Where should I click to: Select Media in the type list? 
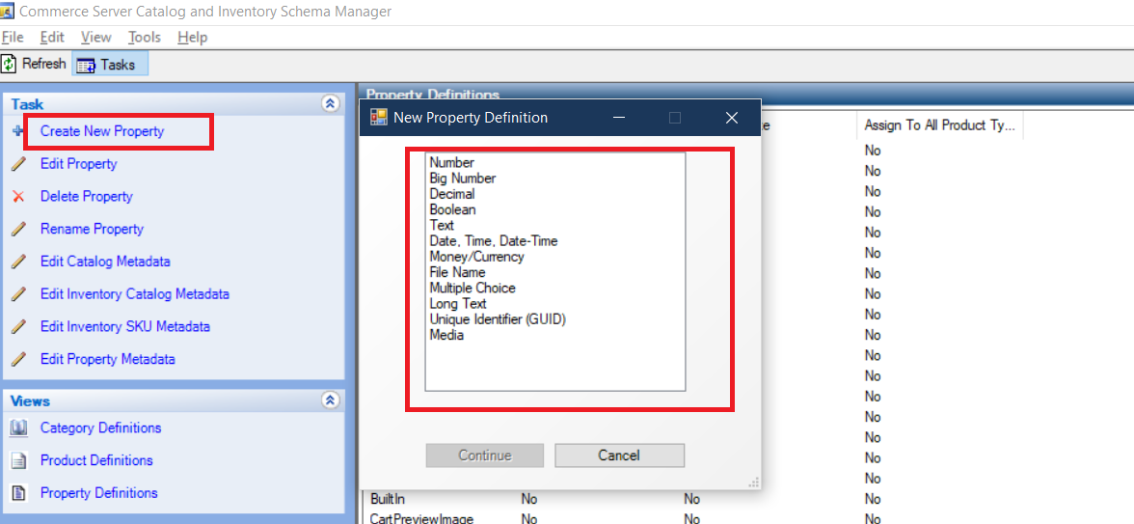(x=446, y=335)
